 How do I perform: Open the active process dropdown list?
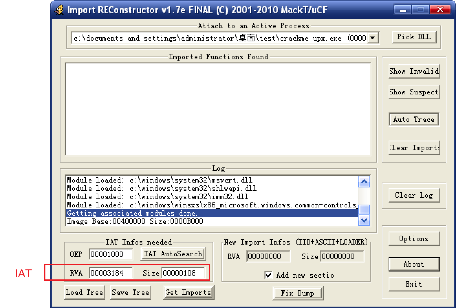(x=373, y=38)
